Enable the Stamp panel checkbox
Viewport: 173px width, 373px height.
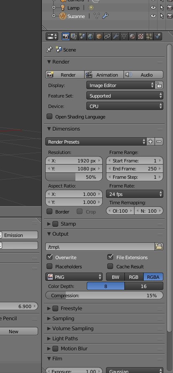[x=55, y=224]
